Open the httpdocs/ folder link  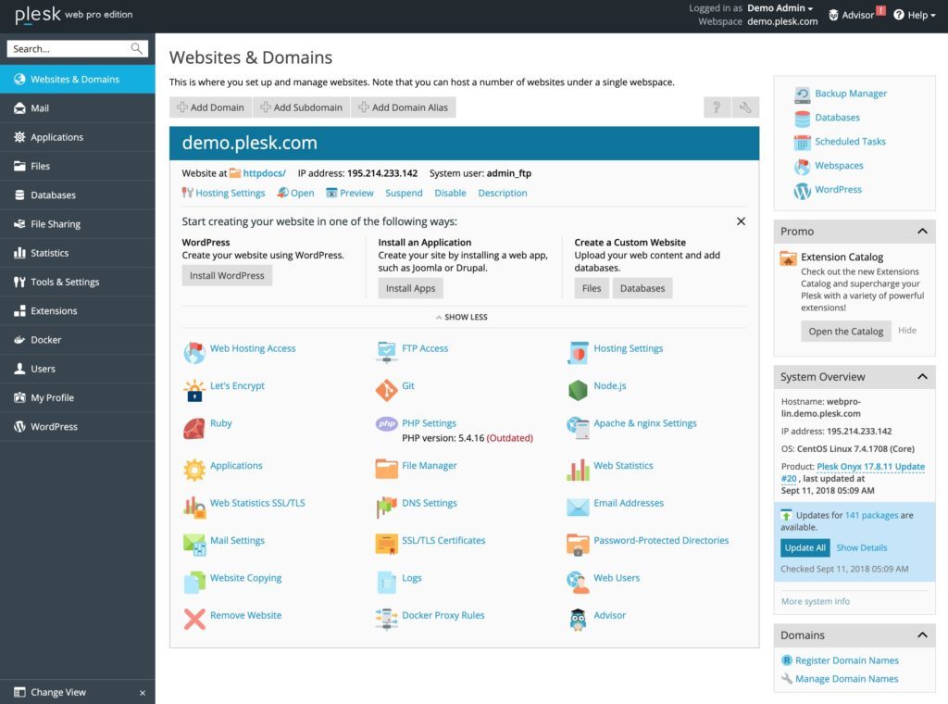tap(264, 173)
